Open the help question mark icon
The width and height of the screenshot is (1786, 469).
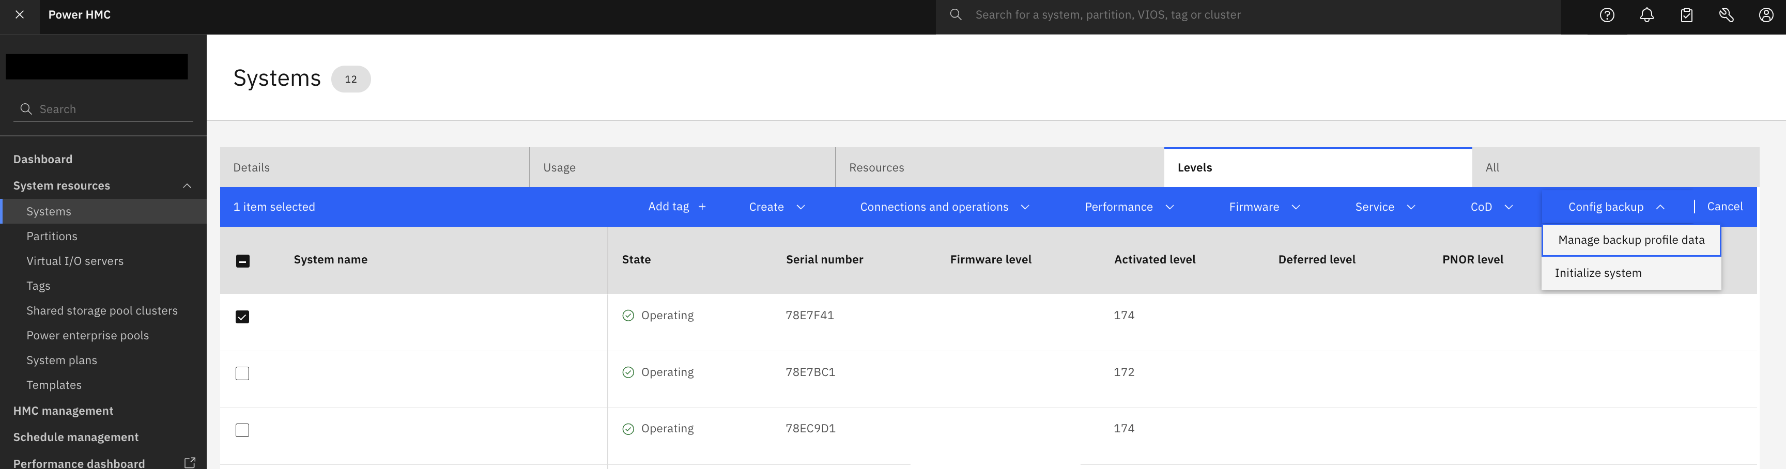click(x=1607, y=15)
